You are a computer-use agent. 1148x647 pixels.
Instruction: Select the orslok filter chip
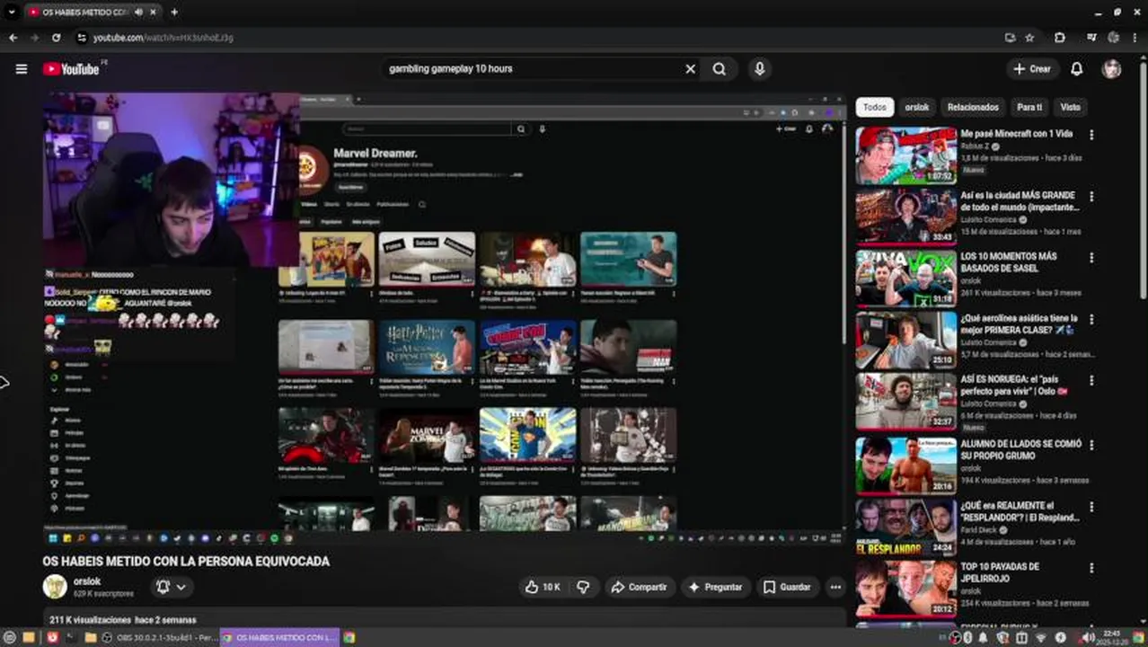coord(917,107)
